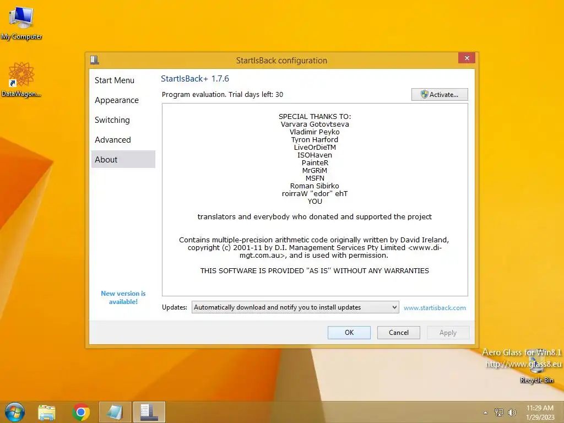Click the name Roman Sibirko
This screenshot has width=564, height=423.
(314, 186)
